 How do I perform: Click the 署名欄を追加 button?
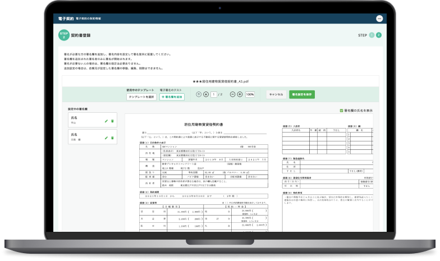point(172,97)
